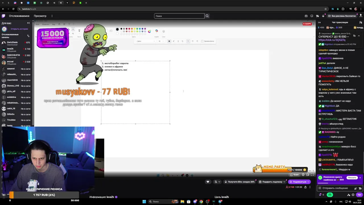The image size is (364, 205).
Task: Click the Показать prediction button
Action: click(x=352, y=178)
